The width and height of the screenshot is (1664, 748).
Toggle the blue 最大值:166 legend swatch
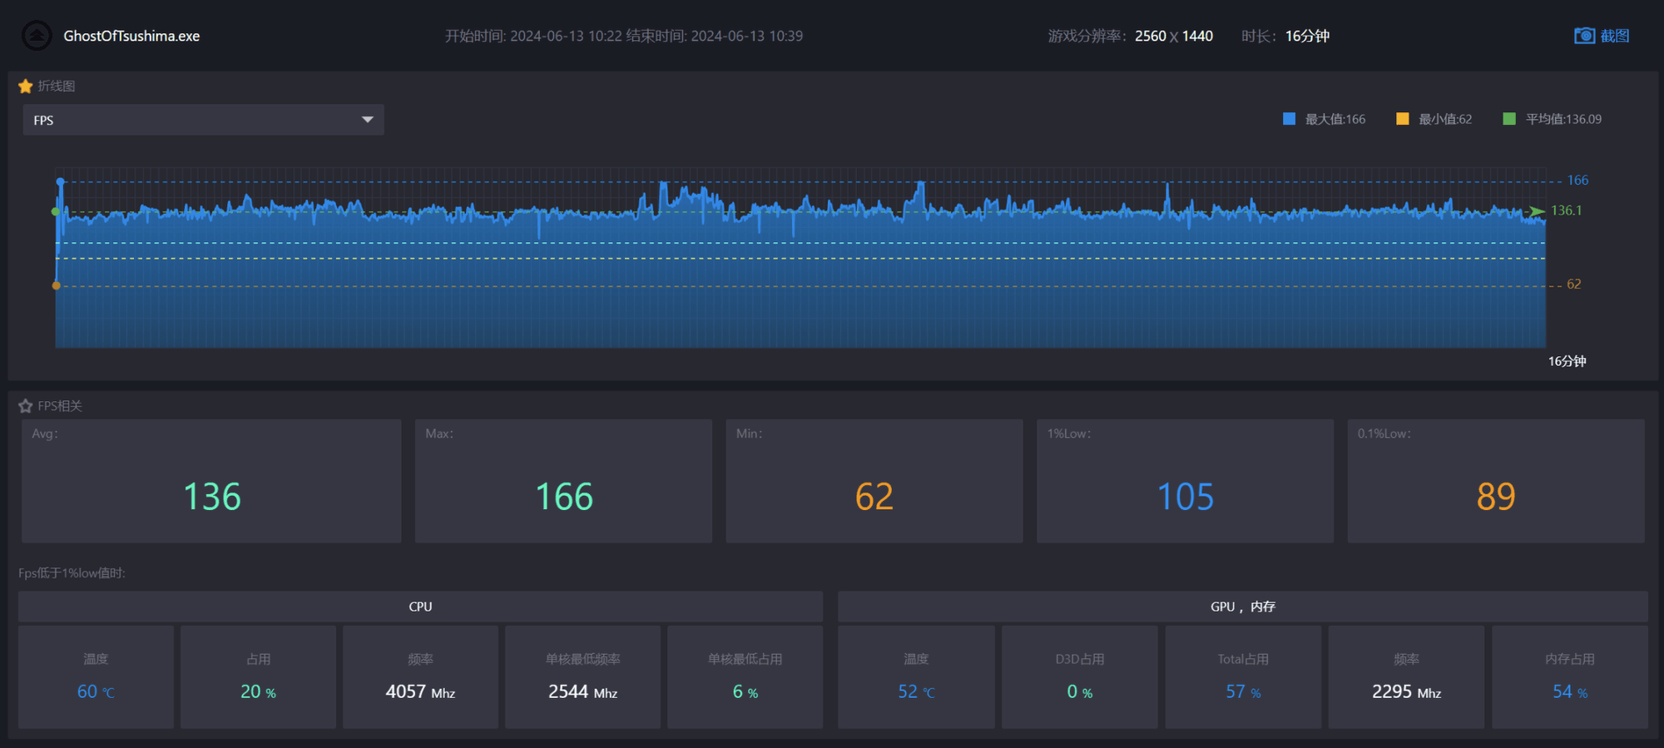point(1289,119)
